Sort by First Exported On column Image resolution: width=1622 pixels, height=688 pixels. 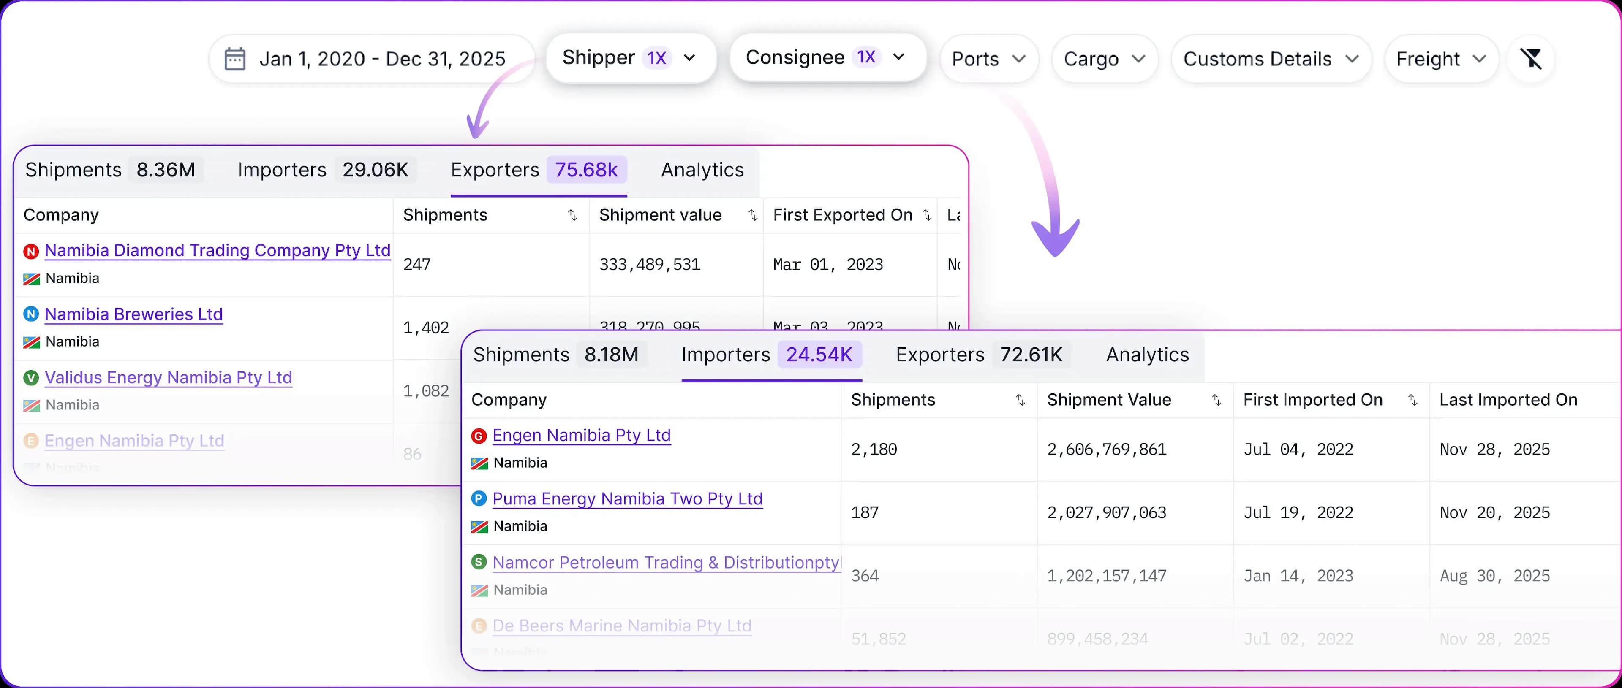(927, 215)
